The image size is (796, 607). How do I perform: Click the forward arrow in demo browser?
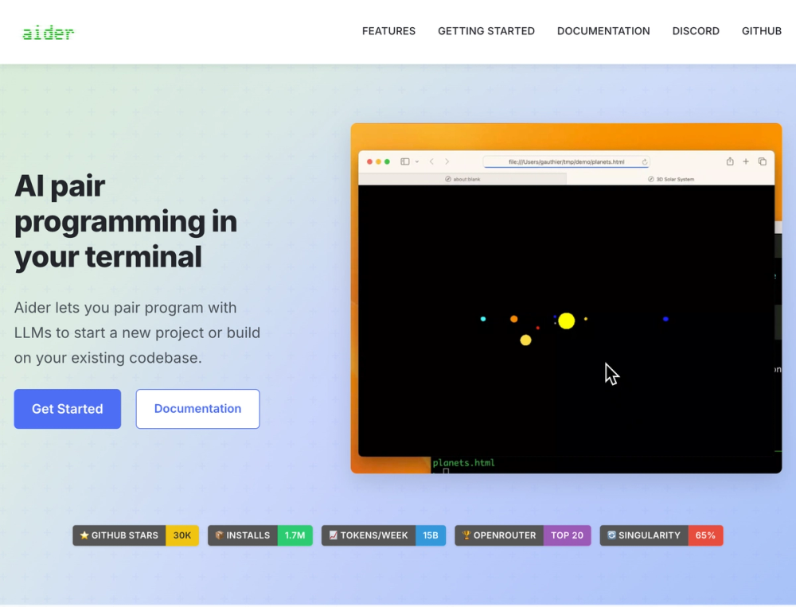[447, 161]
